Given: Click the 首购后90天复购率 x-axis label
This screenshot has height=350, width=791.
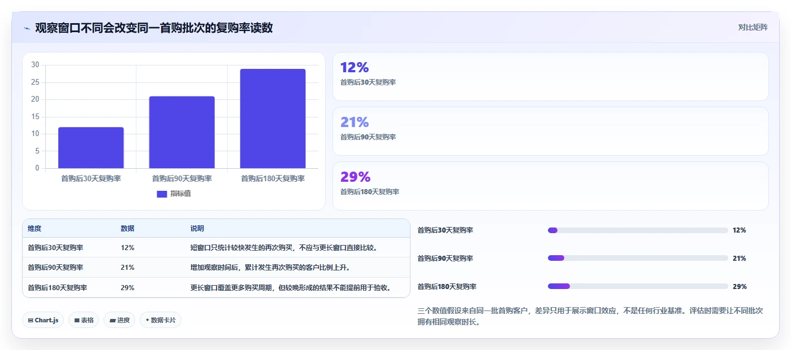Looking at the screenshot, I should pyautogui.click(x=181, y=178).
